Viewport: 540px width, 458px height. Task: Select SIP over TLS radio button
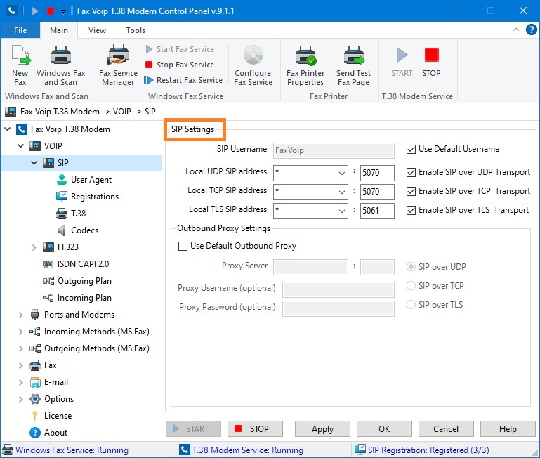point(411,305)
